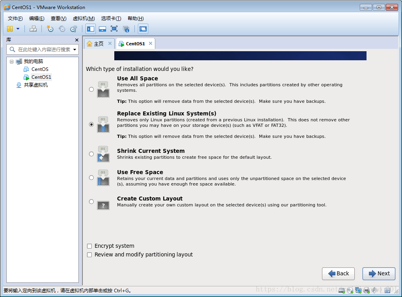Click the Use Free Space disk icon
Image resolution: width=402 pixels, height=297 pixels.
tap(103, 178)
